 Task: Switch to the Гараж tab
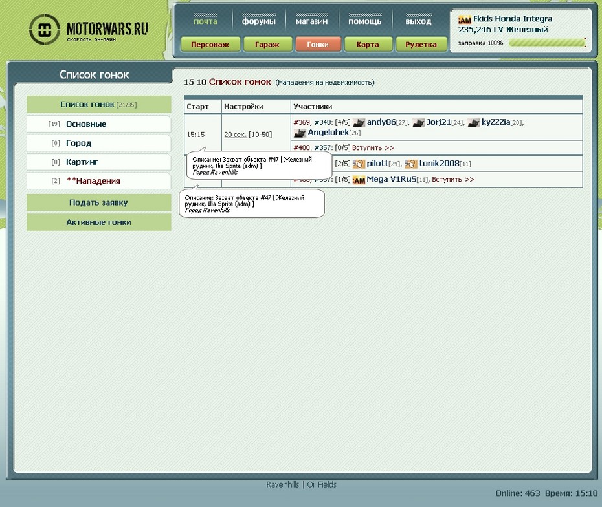[x=267, y=45]
